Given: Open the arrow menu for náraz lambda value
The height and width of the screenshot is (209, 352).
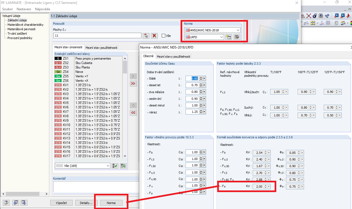Looking at the screenshot, I should (x=204, y=112).
